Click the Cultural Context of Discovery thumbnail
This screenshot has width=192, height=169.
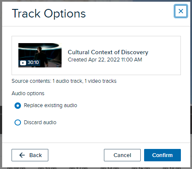click(40, 55)
